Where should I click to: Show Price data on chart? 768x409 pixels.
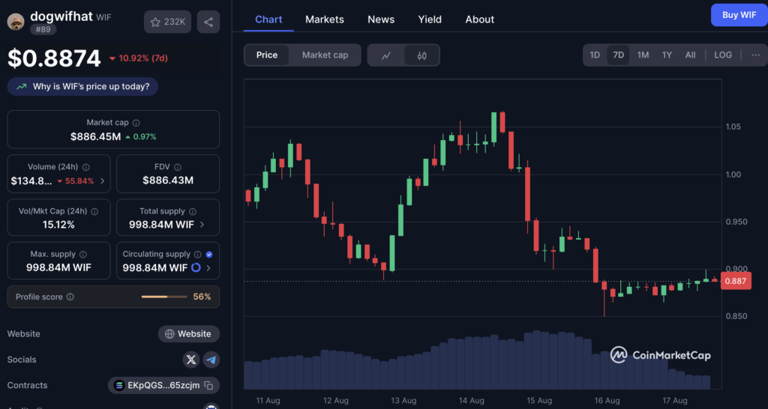pos(267,55)
